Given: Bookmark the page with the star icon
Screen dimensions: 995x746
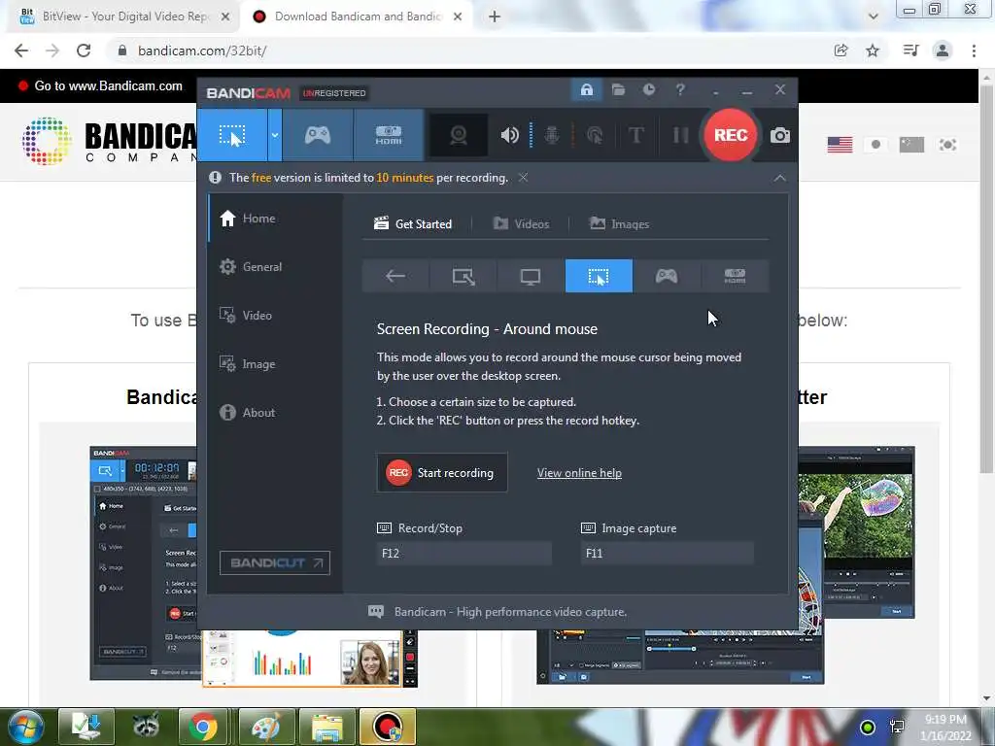Looking at the screenshot, I should pos(873,51).
